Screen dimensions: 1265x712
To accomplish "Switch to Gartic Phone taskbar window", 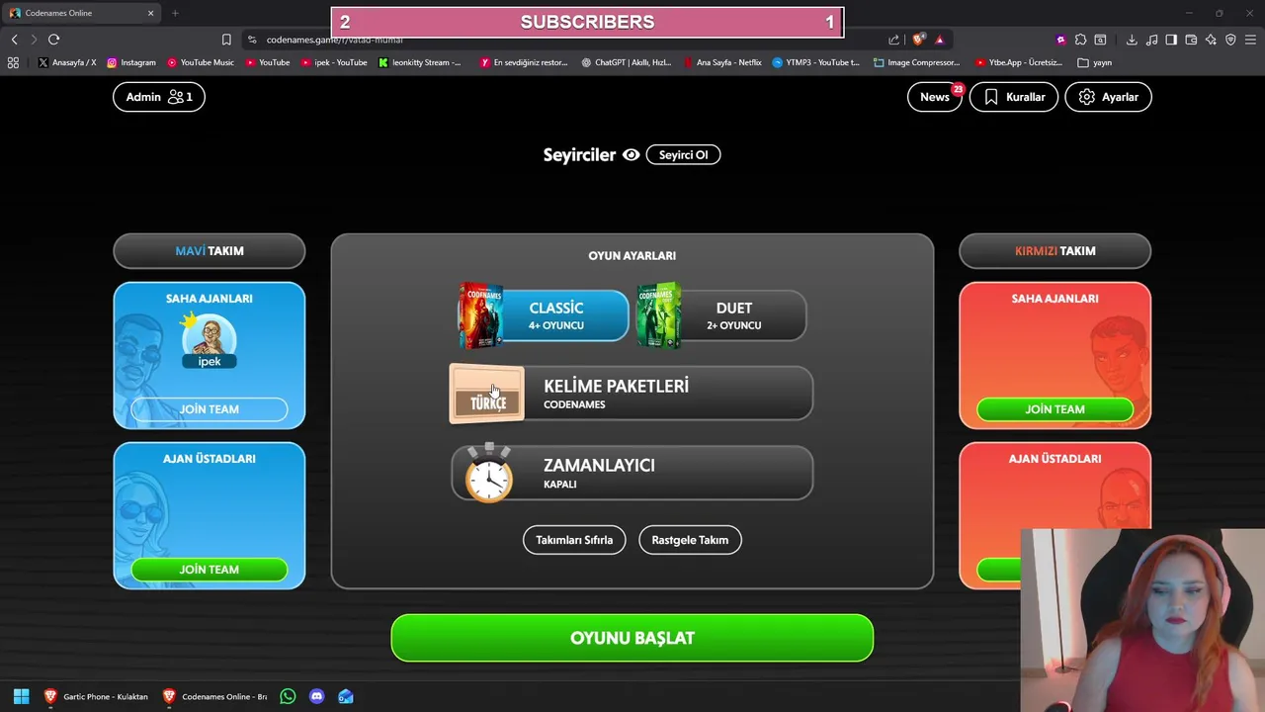I will (96, 696).
